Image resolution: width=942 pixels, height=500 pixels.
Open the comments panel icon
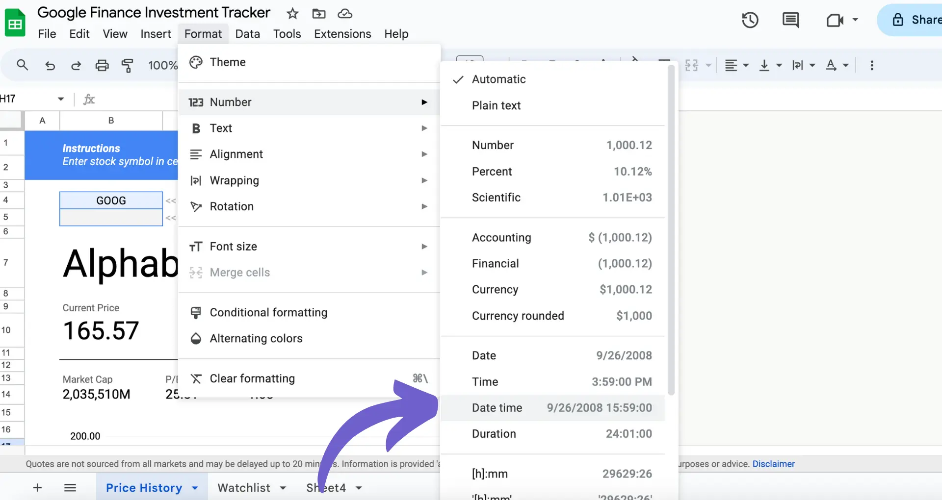coord(790,20)
